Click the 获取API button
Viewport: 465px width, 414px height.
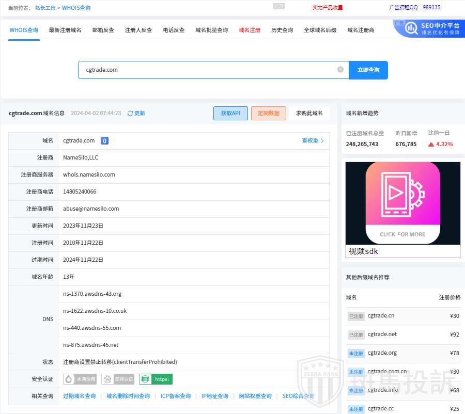[230, 113]
